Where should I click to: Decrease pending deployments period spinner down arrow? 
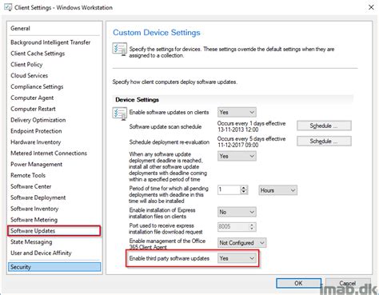click(x=244, y=192)
